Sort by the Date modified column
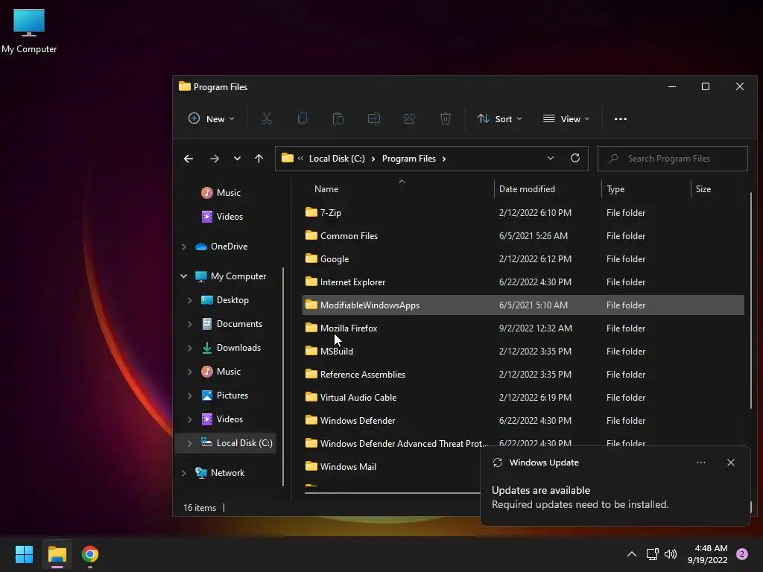Viewport: 763px width, 572px height. click(527, 188)
